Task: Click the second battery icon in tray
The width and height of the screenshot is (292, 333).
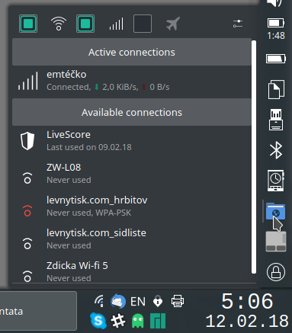Action: [x=276, y=59]
